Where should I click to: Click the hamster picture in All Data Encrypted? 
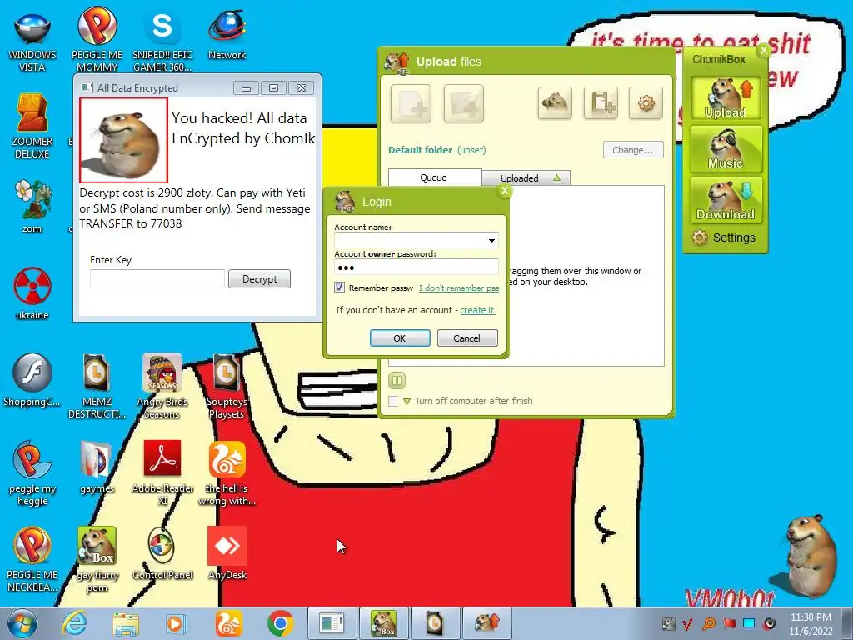pyautogui.click(x=123, y=140)
